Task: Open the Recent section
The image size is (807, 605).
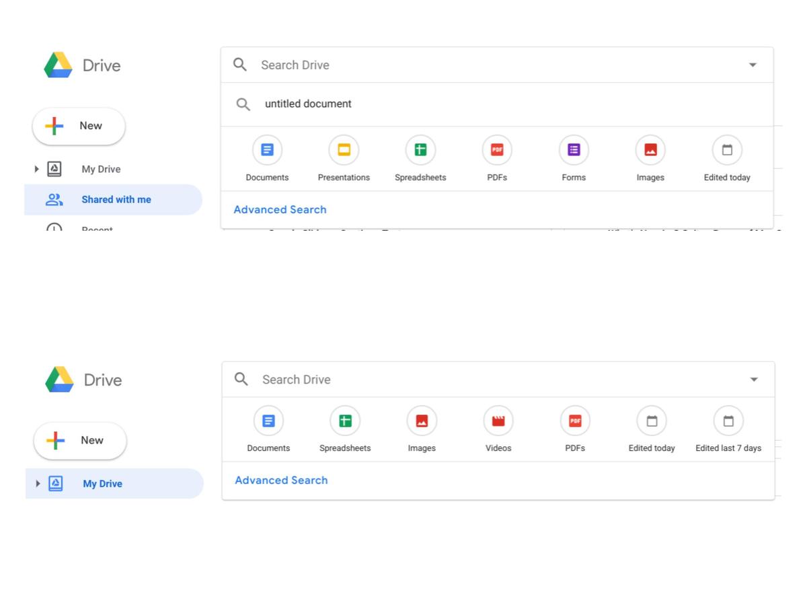Action: (96, 229)
